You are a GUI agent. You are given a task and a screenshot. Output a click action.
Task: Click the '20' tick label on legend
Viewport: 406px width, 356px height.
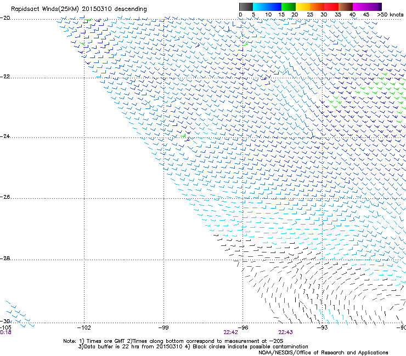click(295, 14)
